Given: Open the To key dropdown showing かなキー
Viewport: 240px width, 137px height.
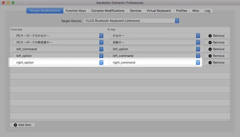Looking at the screenshot, I should click(154, 36).
